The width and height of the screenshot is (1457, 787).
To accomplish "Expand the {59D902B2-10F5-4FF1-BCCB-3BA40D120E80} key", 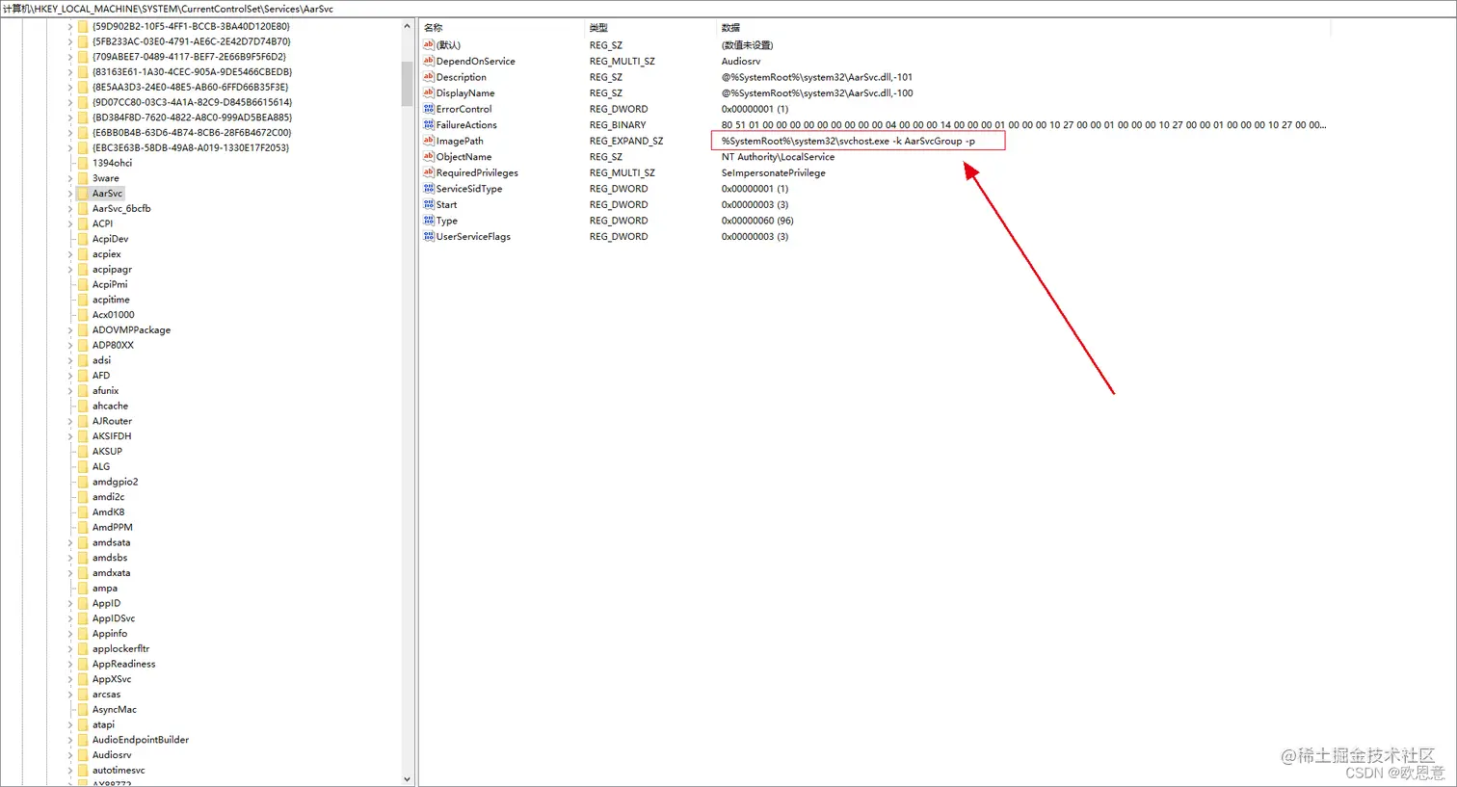I will [x=70, y=26].
